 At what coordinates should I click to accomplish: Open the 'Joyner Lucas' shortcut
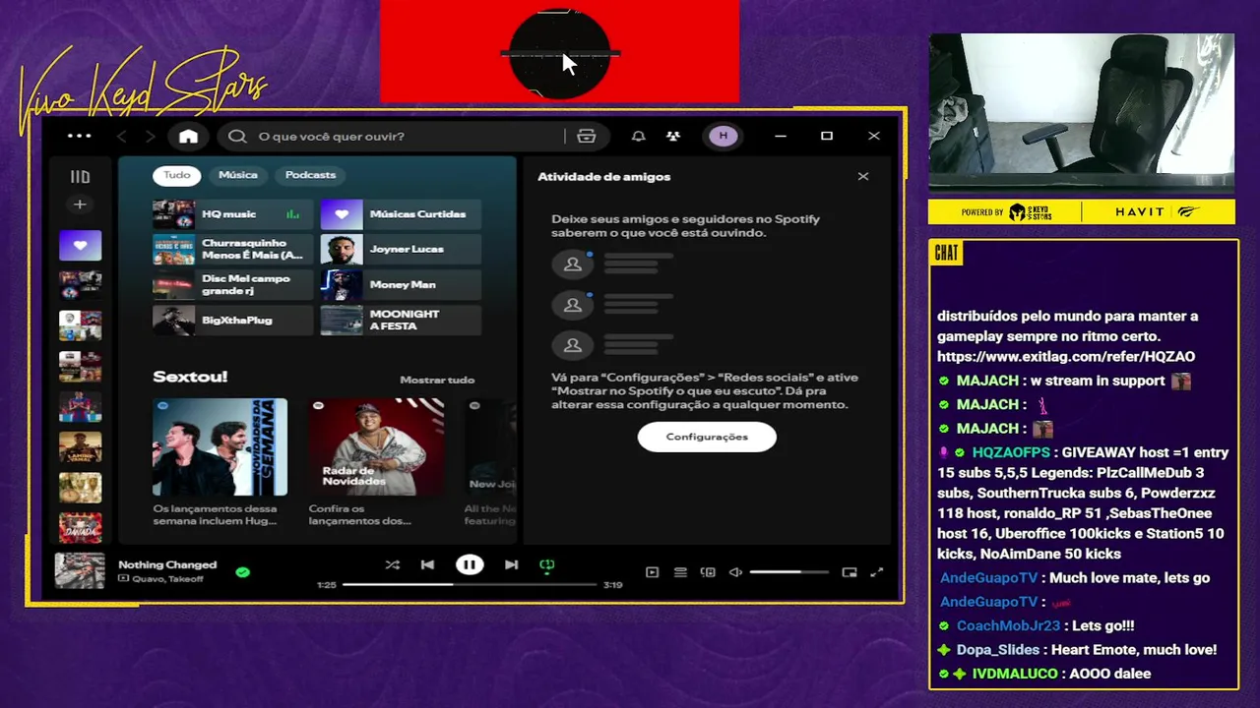(401, 249)
